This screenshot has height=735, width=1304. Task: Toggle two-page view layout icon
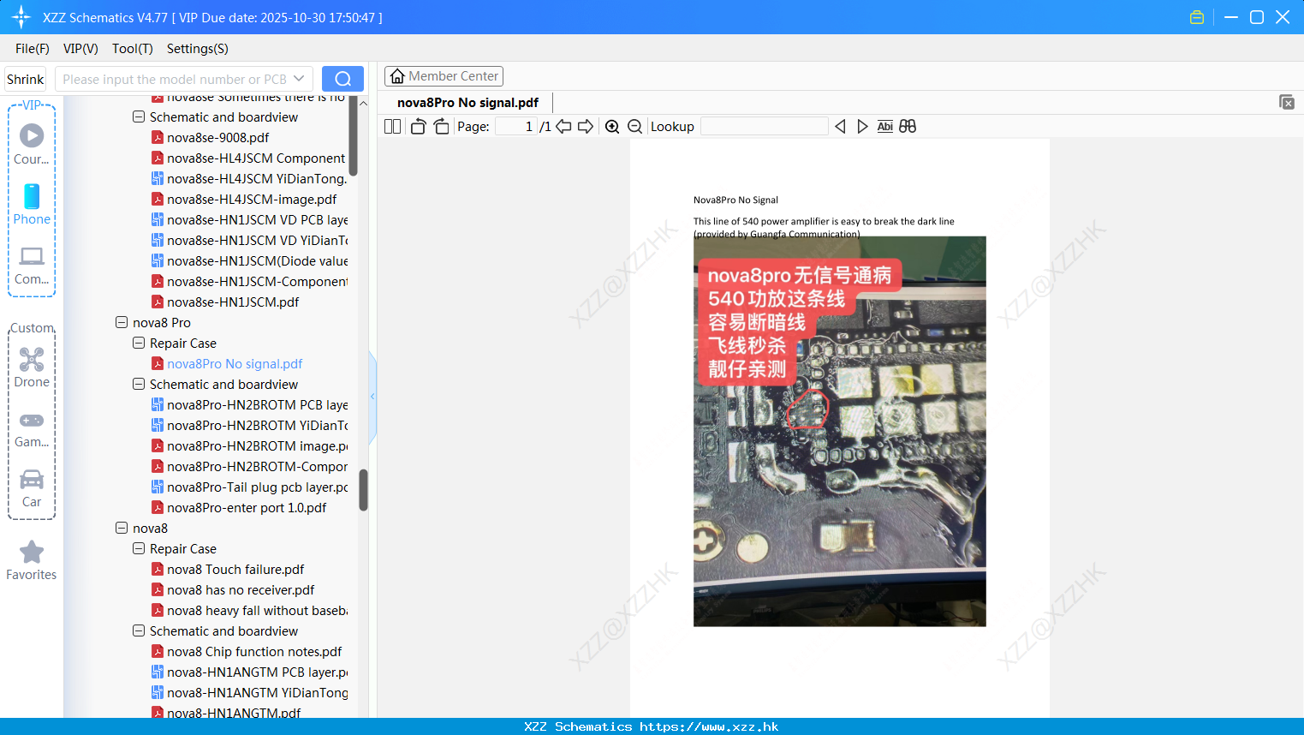pyautogui.click(x=392, y=127)
